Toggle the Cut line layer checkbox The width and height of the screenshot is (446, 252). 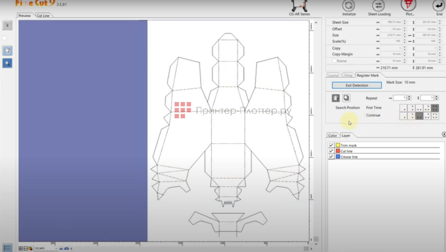tap(331, 151)
